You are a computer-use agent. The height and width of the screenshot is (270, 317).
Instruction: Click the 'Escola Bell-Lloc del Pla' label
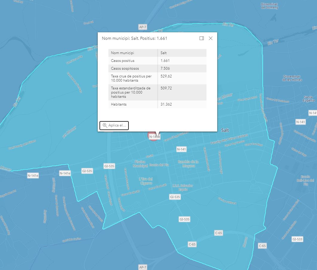click(x=305, y=180)
